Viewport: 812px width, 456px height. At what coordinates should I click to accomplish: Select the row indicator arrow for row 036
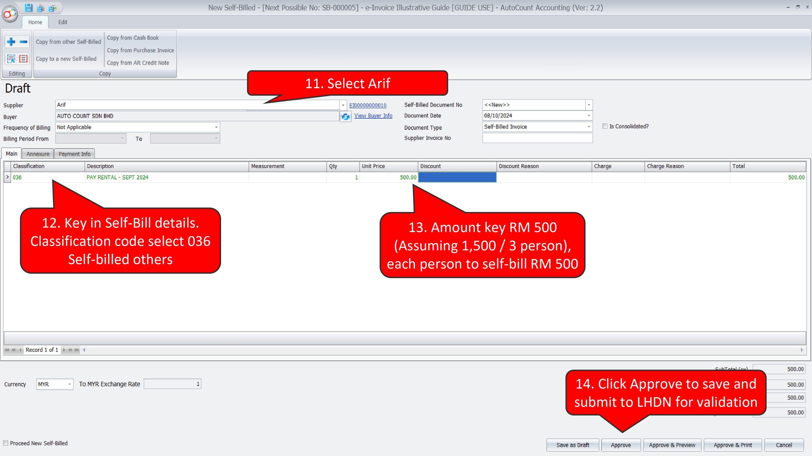(x=7, y=177)
